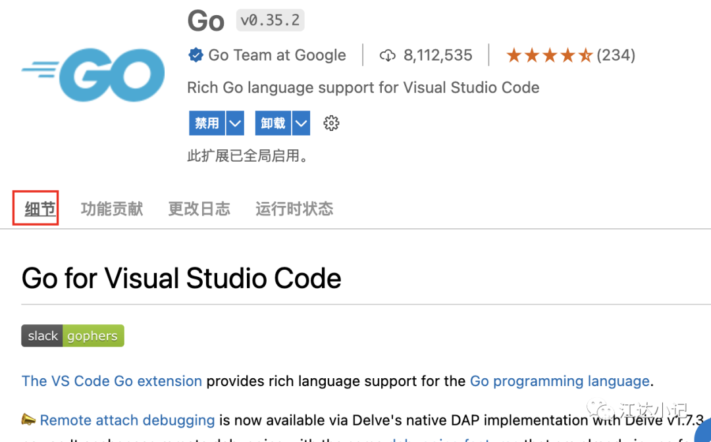This screenshot has height=442, width=711.
Task: Open the extension settings gear icon
Action: [x=331, y=123]
